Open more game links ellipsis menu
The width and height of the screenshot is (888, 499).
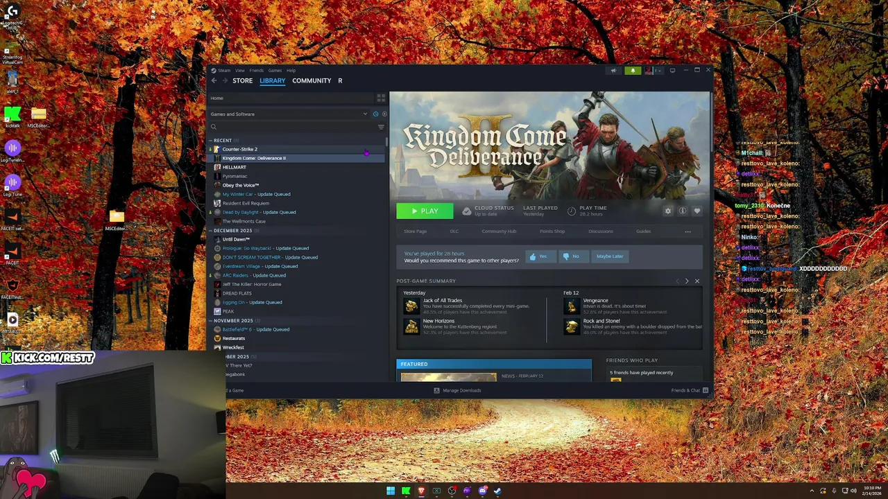point(688,231)
